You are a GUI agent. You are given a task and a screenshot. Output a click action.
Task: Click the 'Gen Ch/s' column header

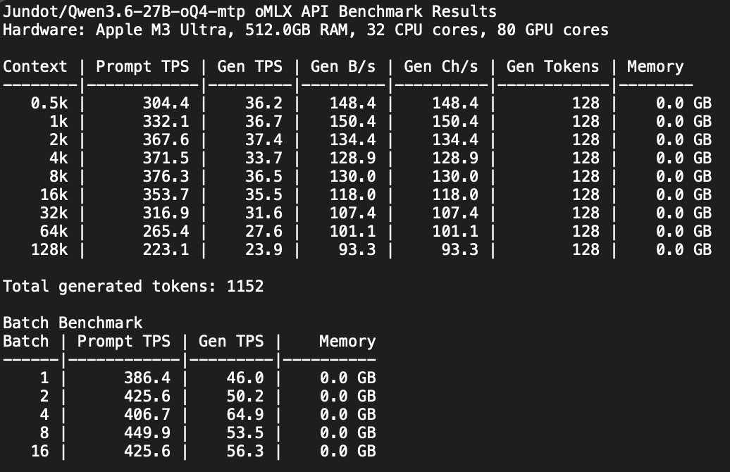[x=441, y=66]
